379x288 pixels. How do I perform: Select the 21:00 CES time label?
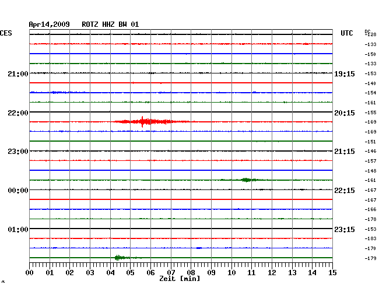pos(18,73)
